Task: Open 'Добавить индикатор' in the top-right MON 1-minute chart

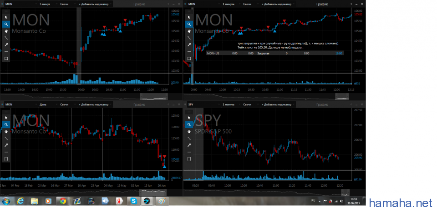Action: pyautogui.click(x=278, y=4)
